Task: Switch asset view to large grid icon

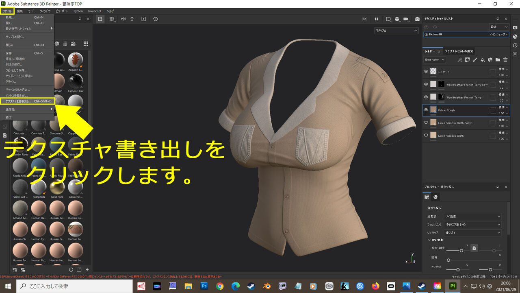Action: [x=86, y=44]
